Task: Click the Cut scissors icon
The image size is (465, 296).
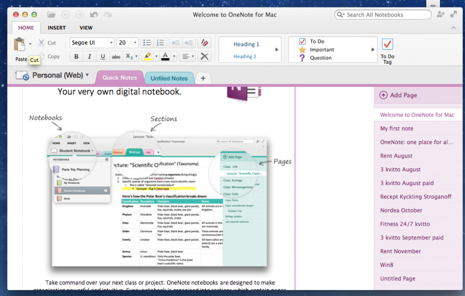Action: 41,43
